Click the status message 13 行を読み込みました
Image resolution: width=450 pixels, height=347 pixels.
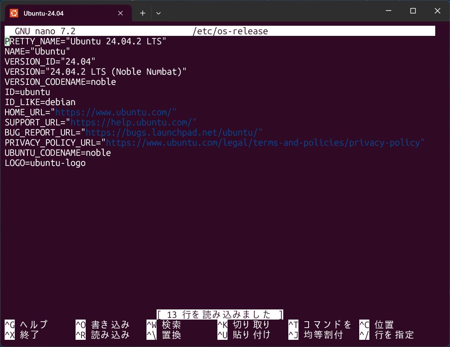[220, 314]
